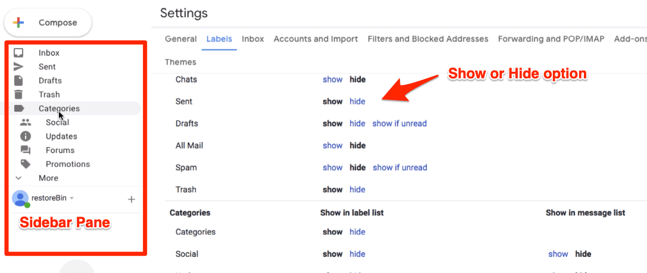Click hide for Sent label

[x=357, y=101]
